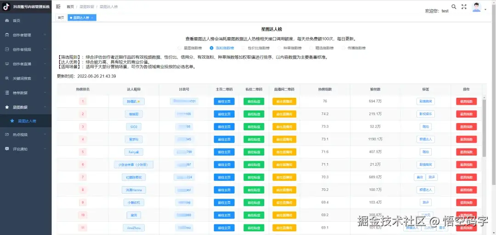The image size is (496, 235).
Task: Expand the 创作者直播 menu chevron
Action: point(45,64)
